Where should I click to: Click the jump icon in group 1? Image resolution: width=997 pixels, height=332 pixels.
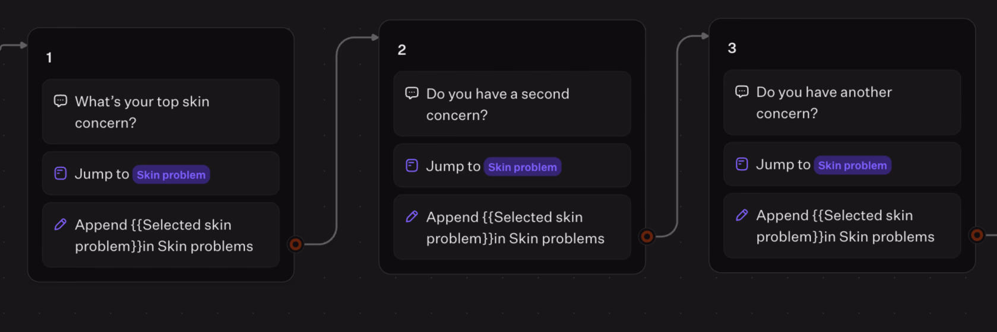(61, 173)
